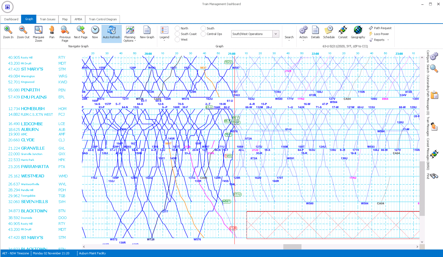This screenshot has width=443, height=257.
Task: Select the North region radio button
Action: 177,28
